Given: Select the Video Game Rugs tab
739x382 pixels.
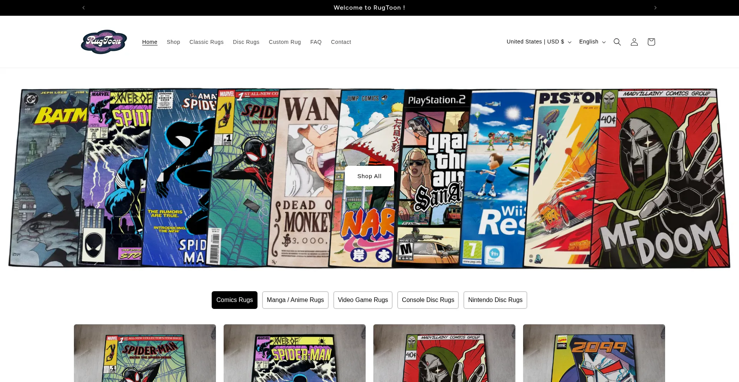Looking at the screenshot, I should click(363, 300).
